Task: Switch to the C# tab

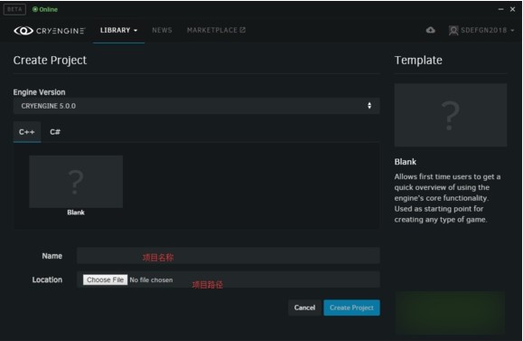Action: (x=55, y=132)
